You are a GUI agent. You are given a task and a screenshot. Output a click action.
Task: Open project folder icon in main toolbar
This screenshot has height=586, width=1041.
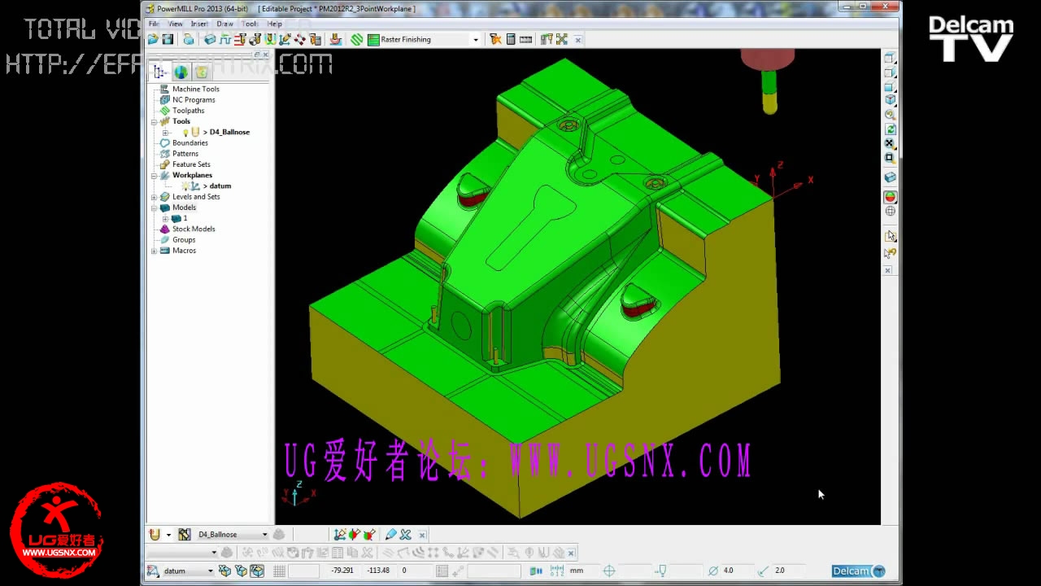(153, 39)
